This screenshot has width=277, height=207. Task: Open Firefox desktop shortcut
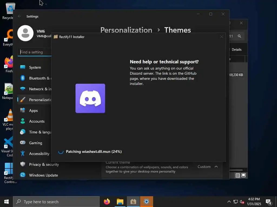pyautogui.click(x=8, y=64)
